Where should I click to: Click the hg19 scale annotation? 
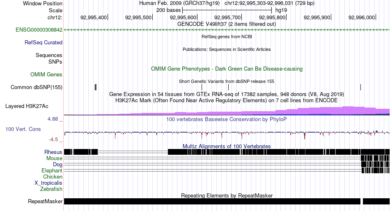(281, 10)
